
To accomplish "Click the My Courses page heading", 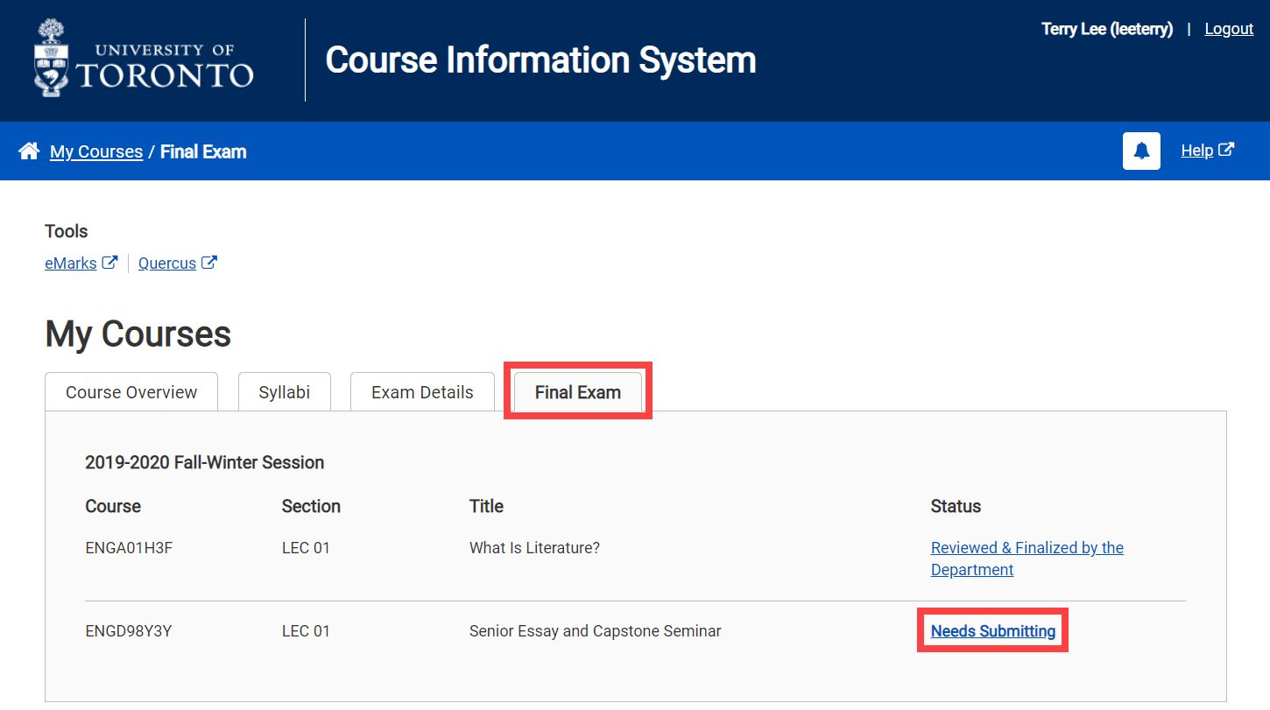I will tap(138, 334).
